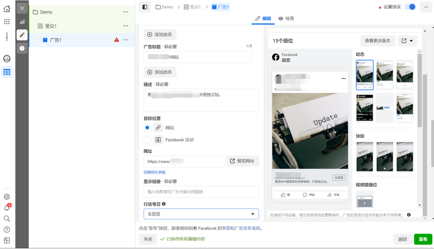Open the 创建网址参数 link
Image resolution: width=434 pixels, height=249 pixels.
click(x=154, y=172)
